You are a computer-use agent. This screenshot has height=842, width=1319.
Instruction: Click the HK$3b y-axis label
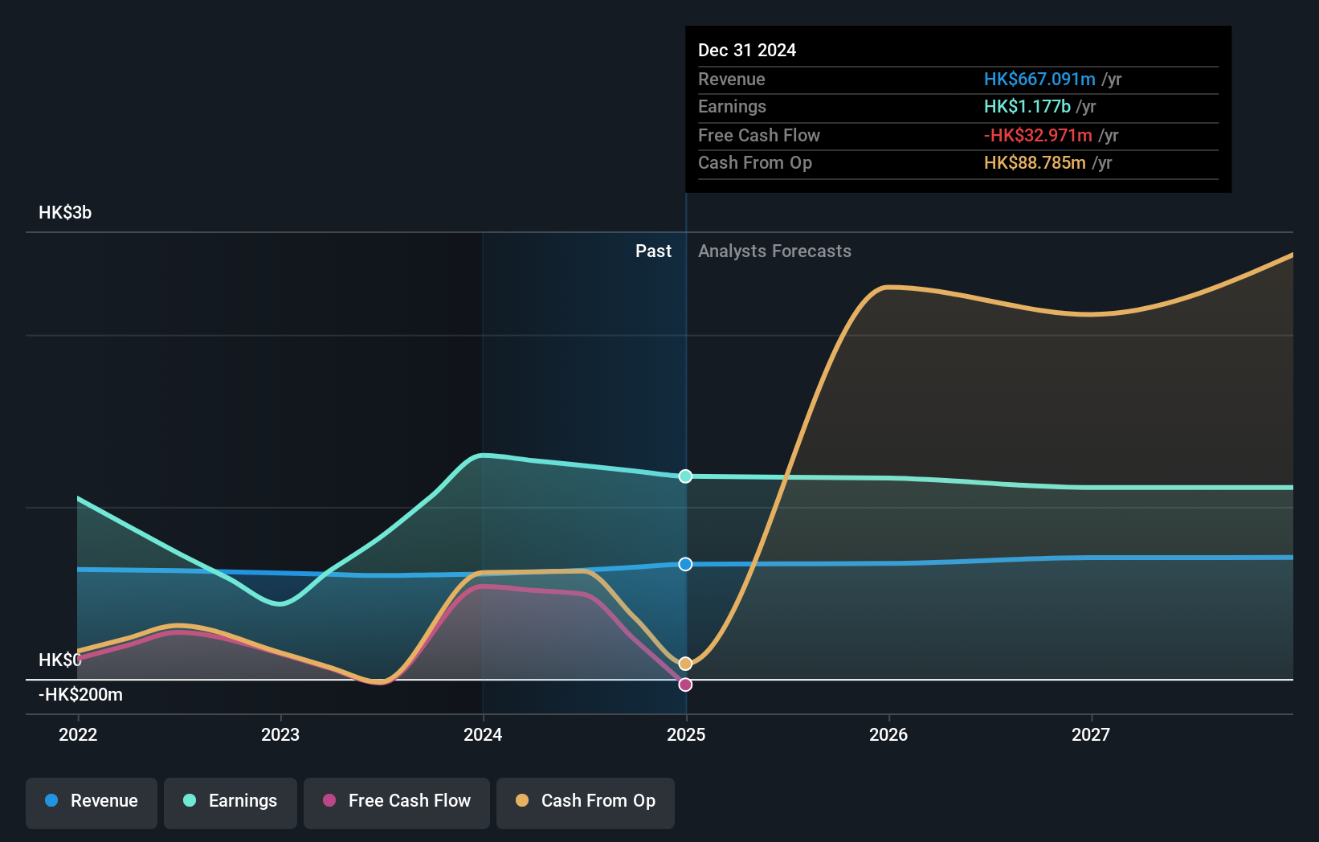[x=65, y=213]
